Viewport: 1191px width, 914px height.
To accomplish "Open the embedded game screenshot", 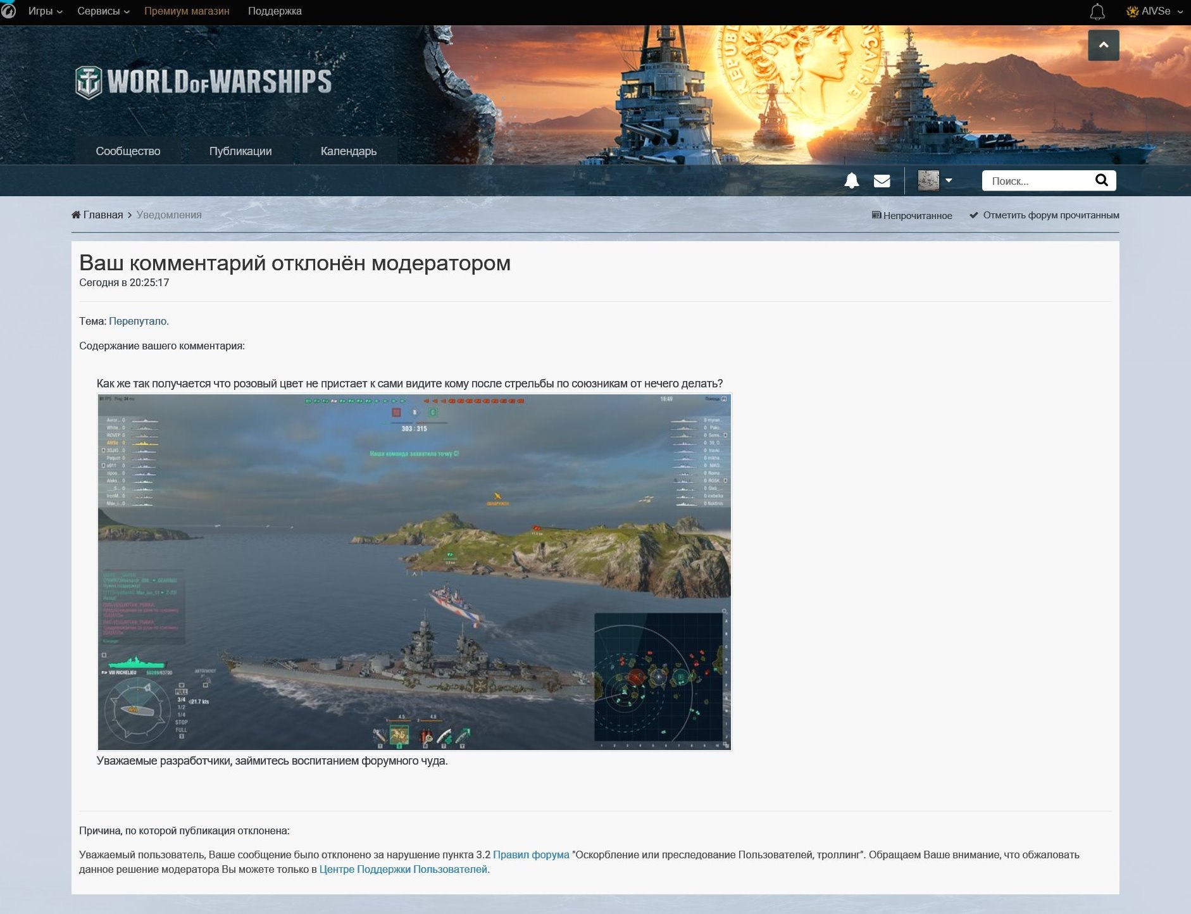I will pos(415,572).
